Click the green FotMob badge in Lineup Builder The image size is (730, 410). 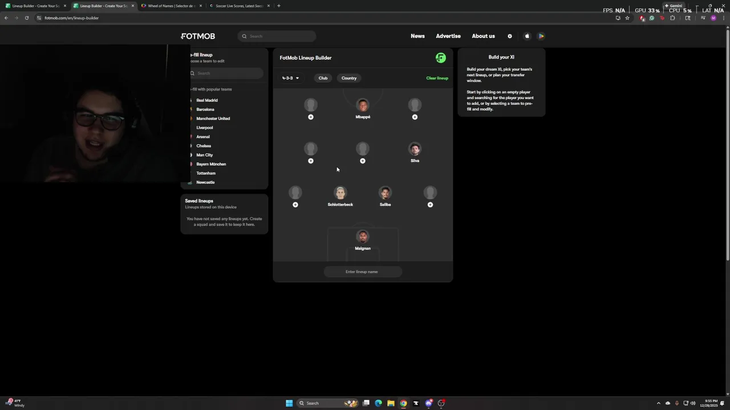click(x=440, y=58)
